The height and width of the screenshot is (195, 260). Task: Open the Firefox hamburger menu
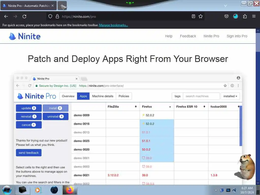pos(254,16)
